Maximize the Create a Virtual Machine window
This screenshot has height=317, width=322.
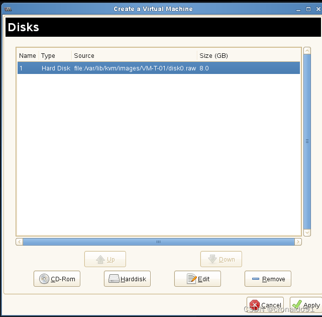tap(308, 9)
